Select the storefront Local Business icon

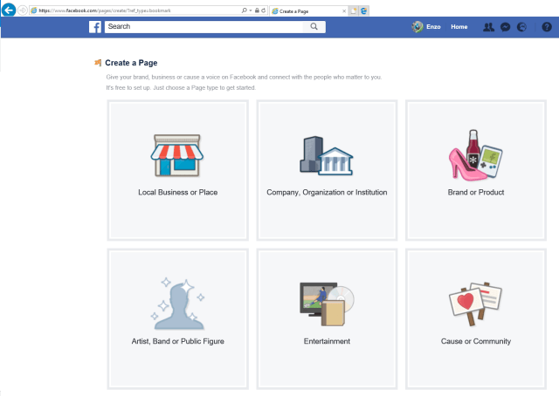pos(177,155)
